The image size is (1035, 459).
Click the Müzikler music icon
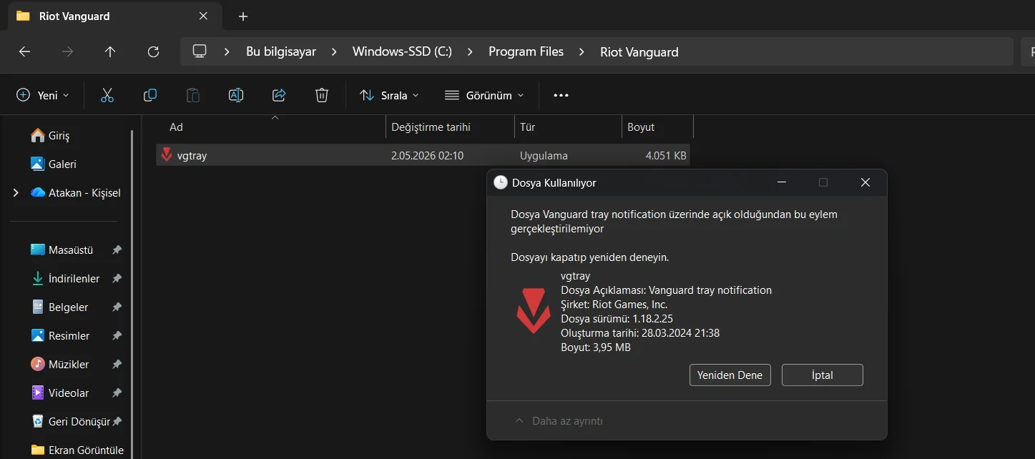tap(38, 364)
